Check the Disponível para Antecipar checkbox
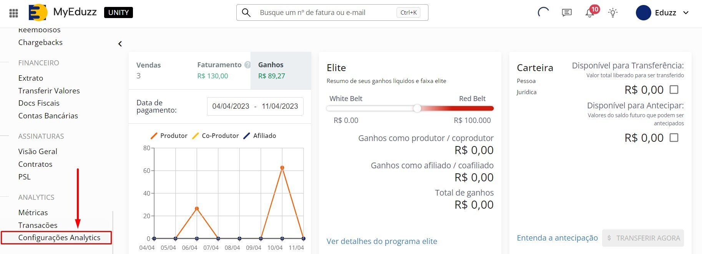This screenshot has width=702, height=254. pyautogui.click(x=674, y=138)
